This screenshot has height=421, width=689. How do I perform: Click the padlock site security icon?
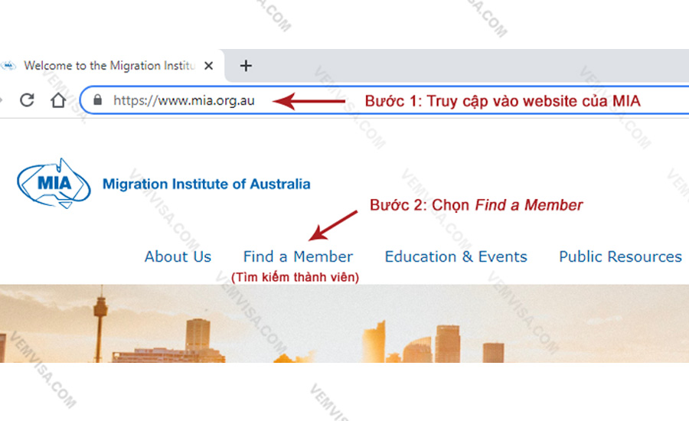(x=97, y=100)
